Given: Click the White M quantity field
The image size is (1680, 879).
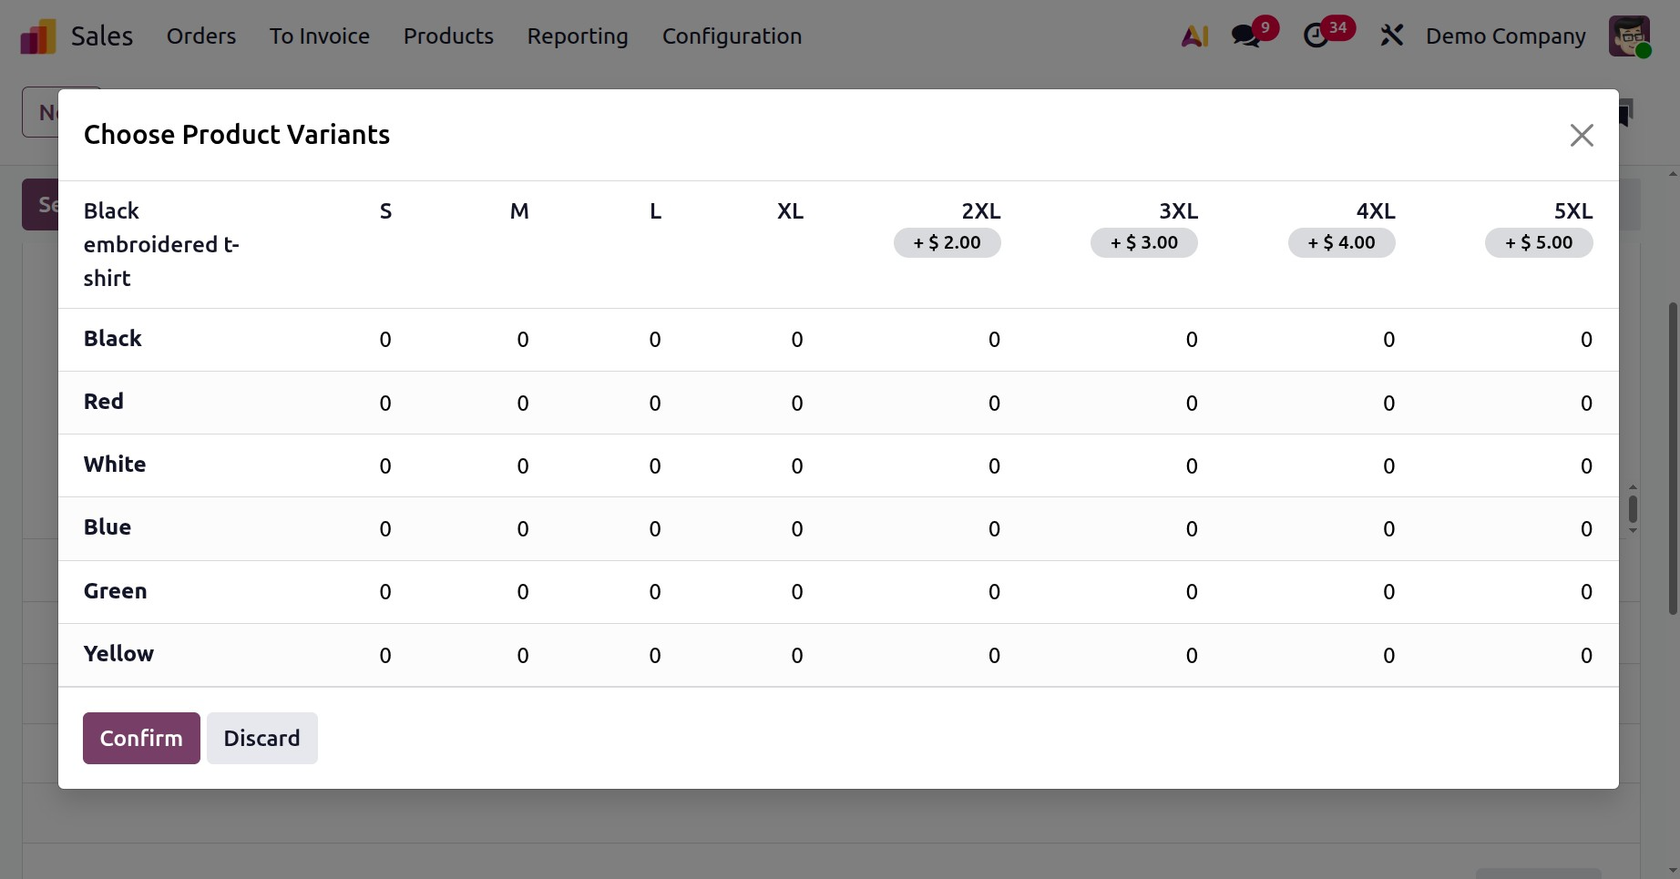Looking at the screenshot, I should [523, 466].
